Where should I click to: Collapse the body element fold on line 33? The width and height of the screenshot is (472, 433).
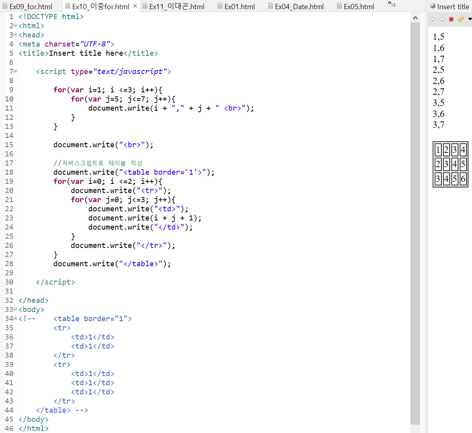click(x=16, y=309)
